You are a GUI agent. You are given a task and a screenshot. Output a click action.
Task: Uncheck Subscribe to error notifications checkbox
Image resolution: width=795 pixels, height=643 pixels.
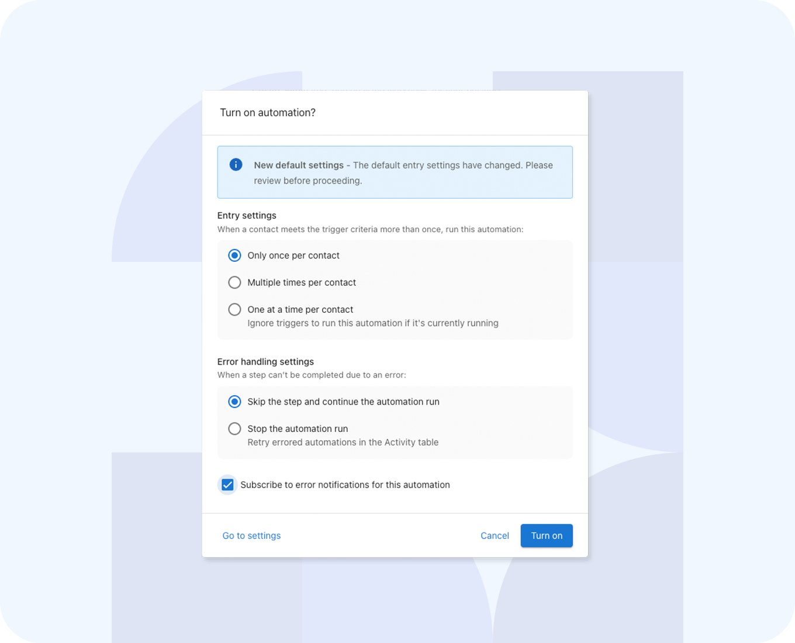(227, 485)
